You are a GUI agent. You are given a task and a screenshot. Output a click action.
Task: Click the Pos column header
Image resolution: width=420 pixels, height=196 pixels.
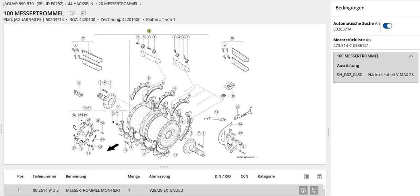click(x=20, y=176)
